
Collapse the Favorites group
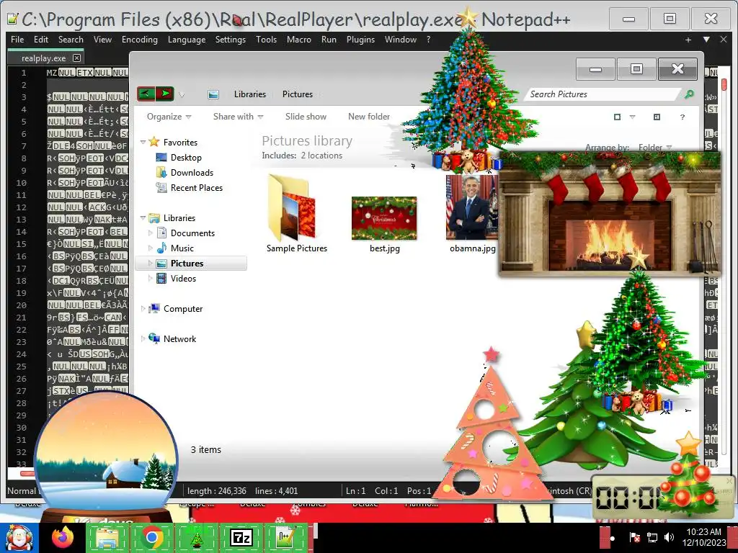pyautogui.click(x=143, y=142)
